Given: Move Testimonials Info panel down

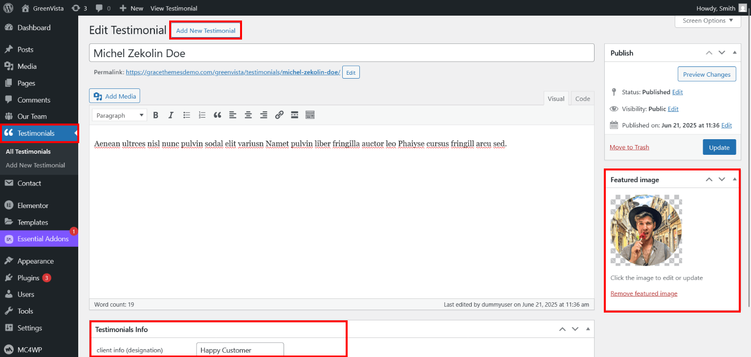Looking at the screenshot, I should (x=575, y=329).
